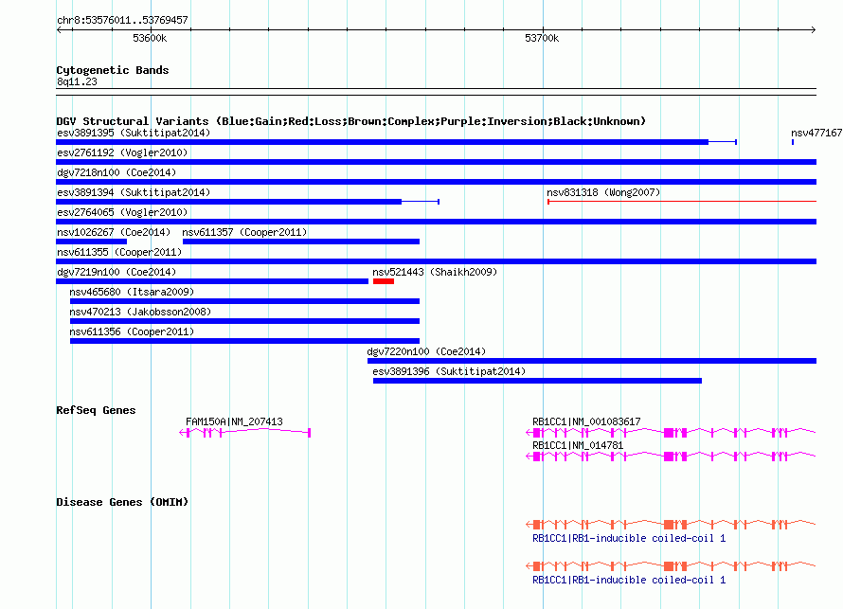Click the DGV Structural Variants track title

click(x=350, y=121)
